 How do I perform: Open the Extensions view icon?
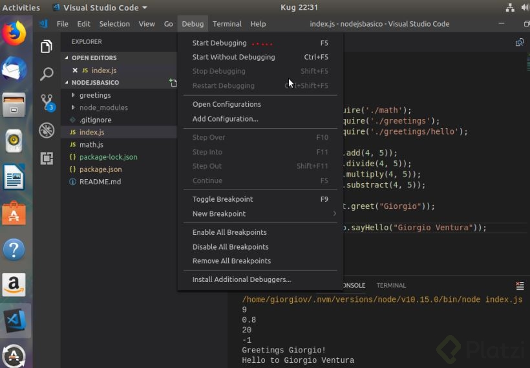pyautogui.click(x=47, y=158)
